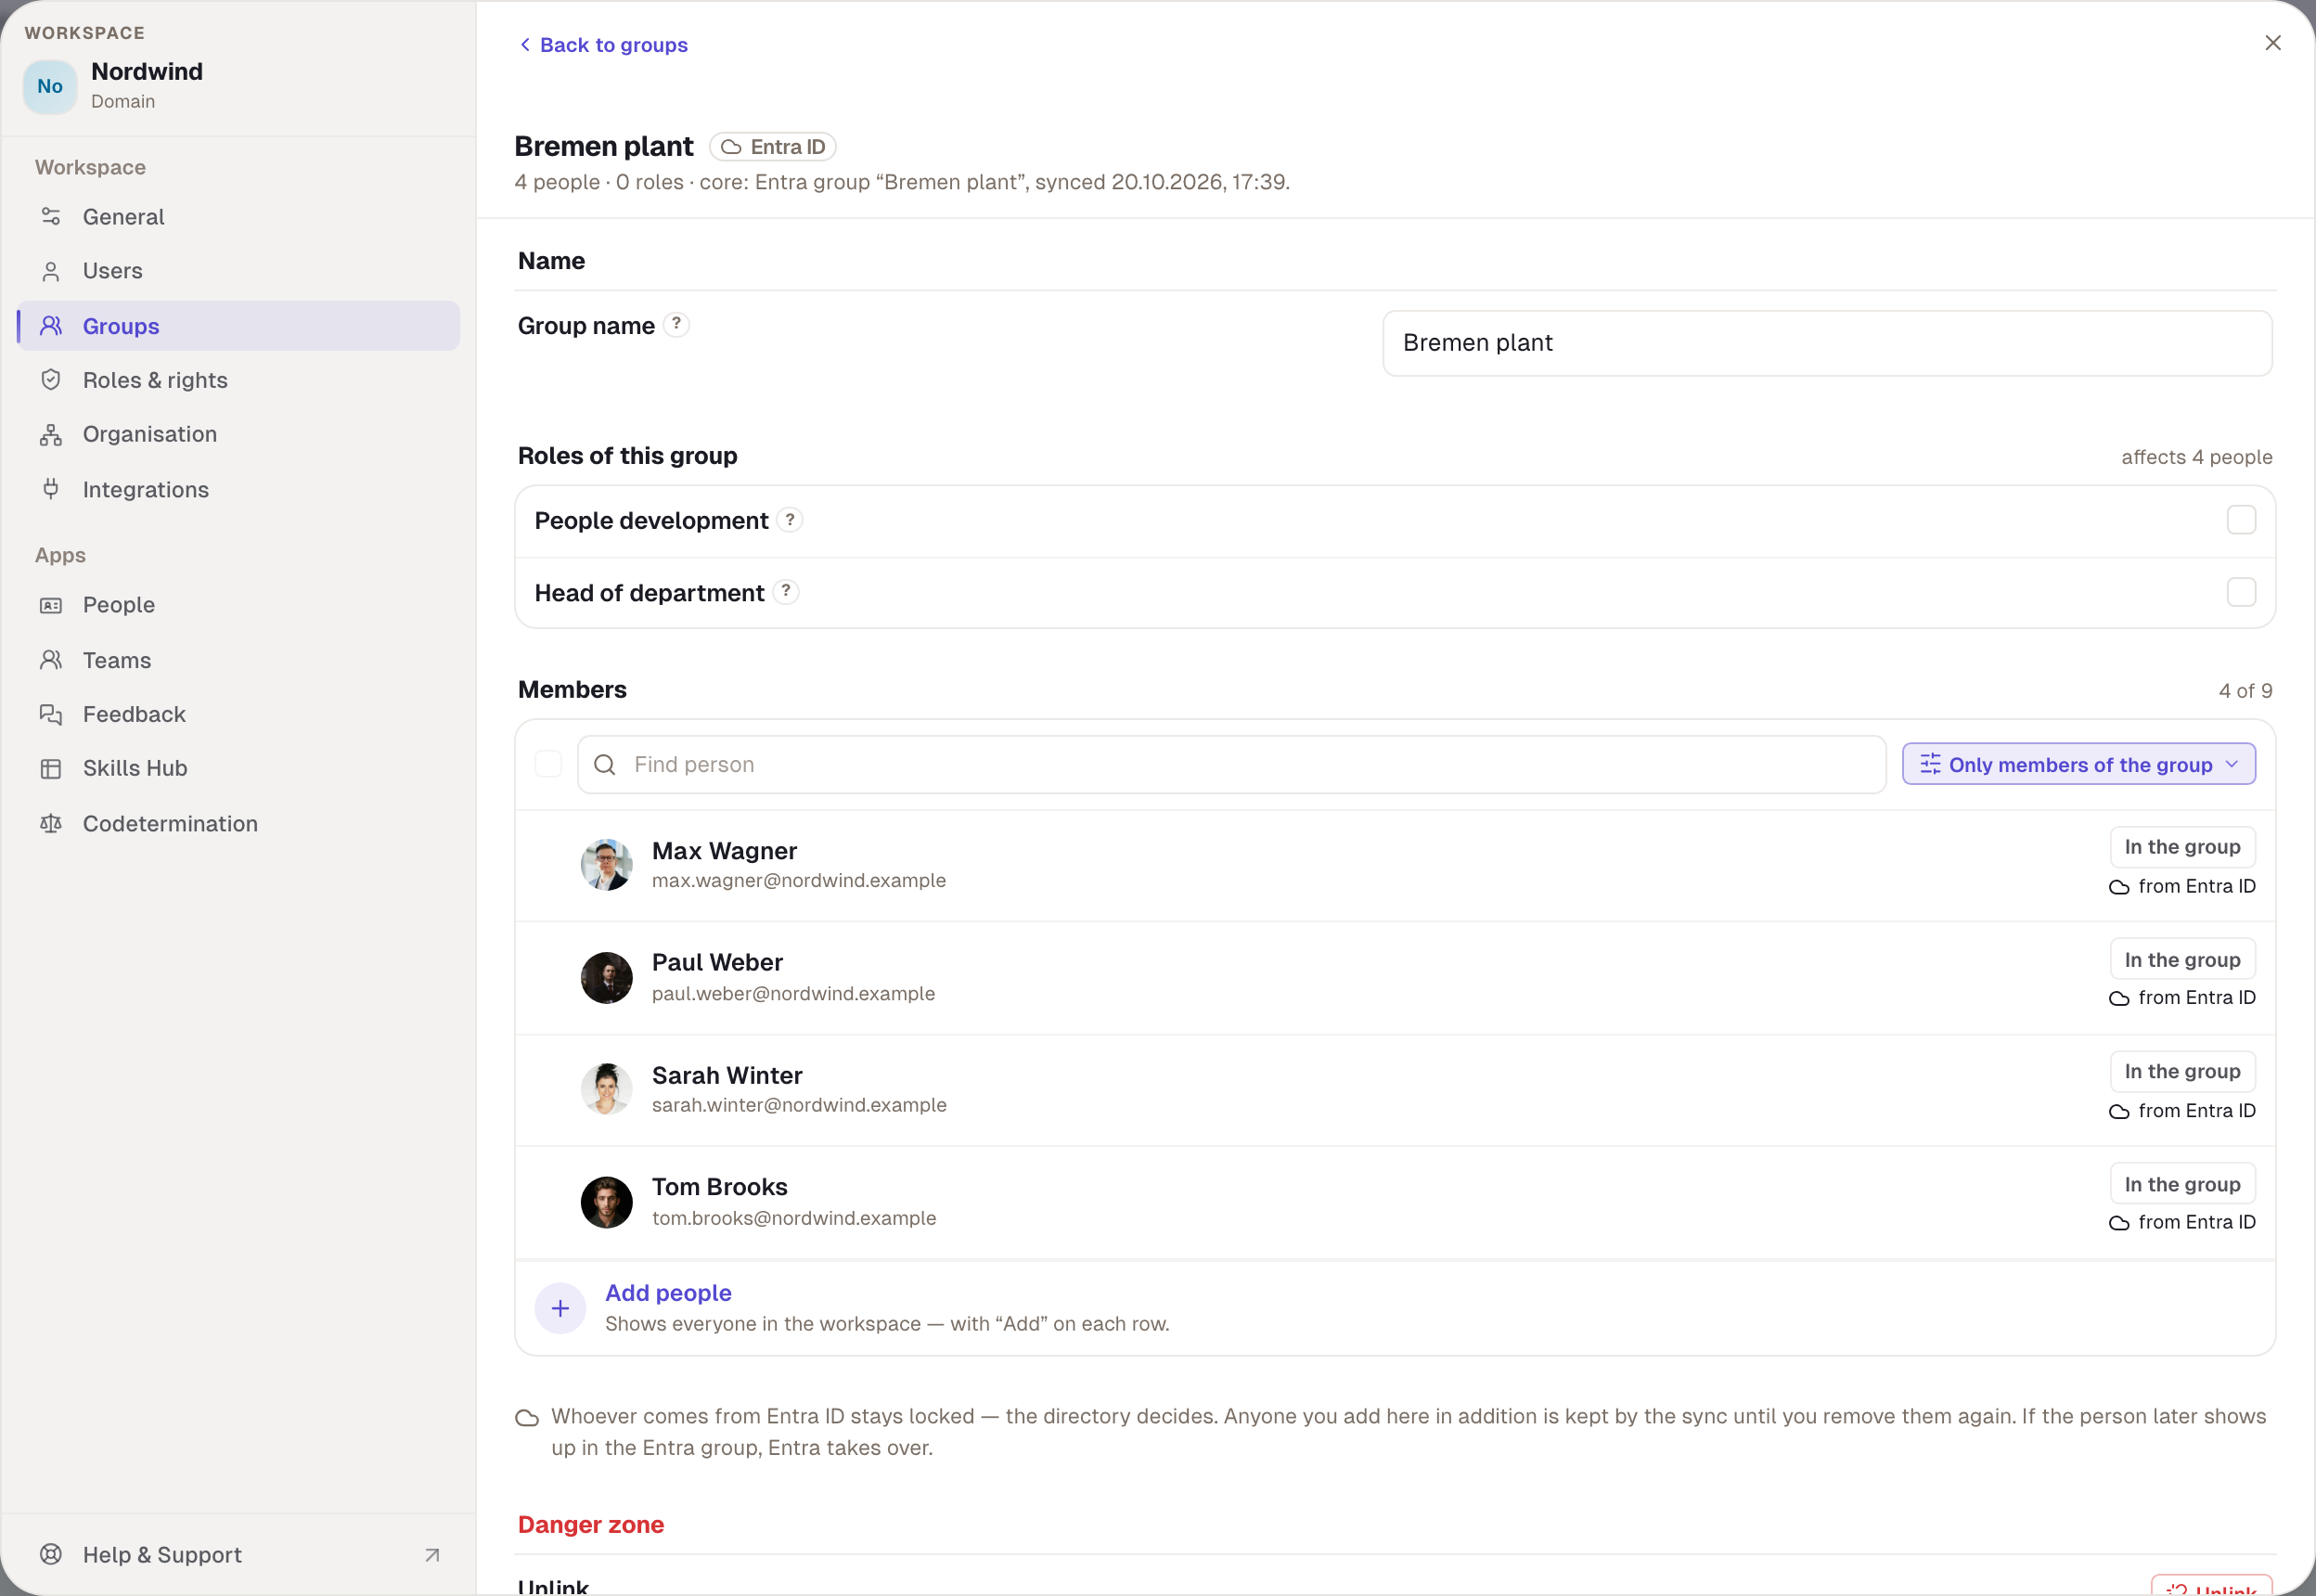This screenshot has height=1596, width=2316.
Task: Tick the select-all members checkbox
Action: click(x=548, y=764)
